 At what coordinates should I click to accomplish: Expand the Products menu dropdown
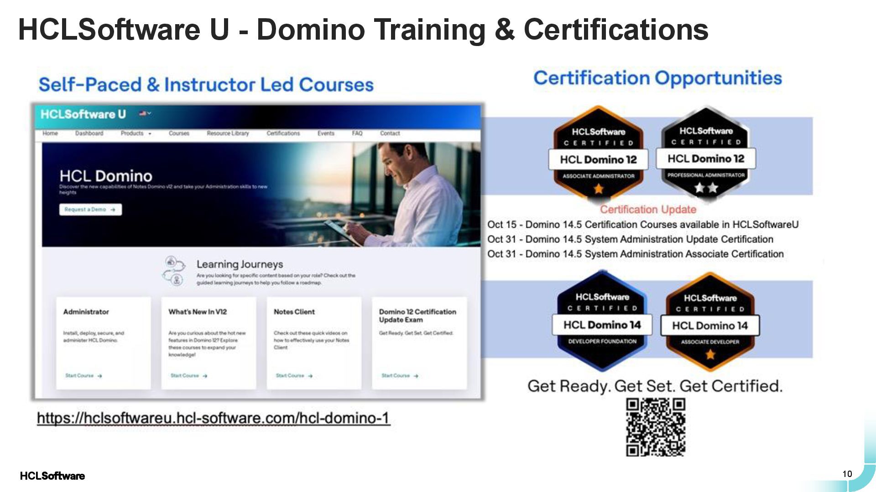pos(136,133)
